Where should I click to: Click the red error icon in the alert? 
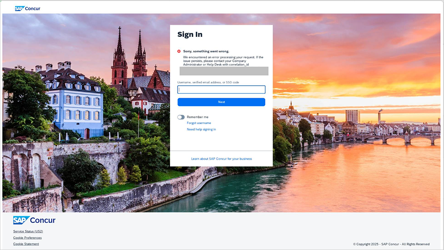point(179,51)
